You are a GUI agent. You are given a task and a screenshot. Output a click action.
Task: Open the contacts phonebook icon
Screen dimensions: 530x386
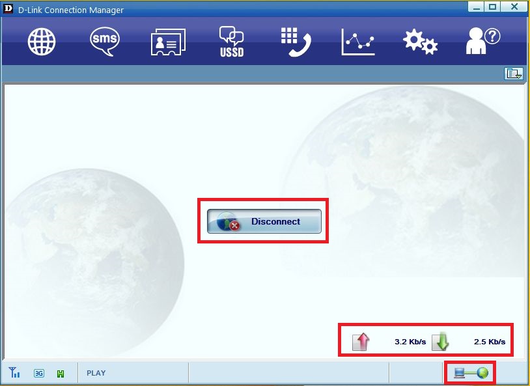[x=168, y=42]
